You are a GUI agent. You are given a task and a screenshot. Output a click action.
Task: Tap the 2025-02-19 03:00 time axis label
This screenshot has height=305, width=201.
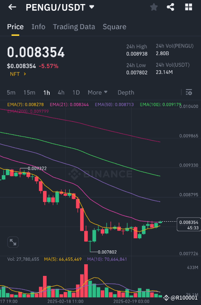coord(132,301)
